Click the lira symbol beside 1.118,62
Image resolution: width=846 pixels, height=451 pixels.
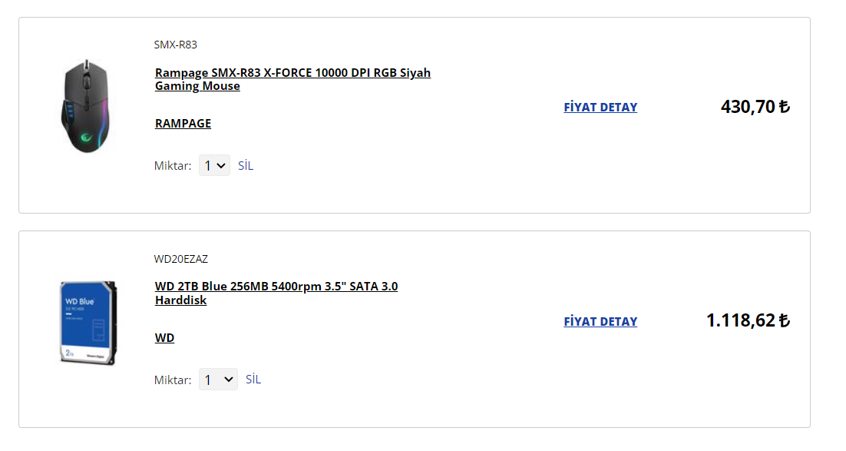click(x=784, y=321)
